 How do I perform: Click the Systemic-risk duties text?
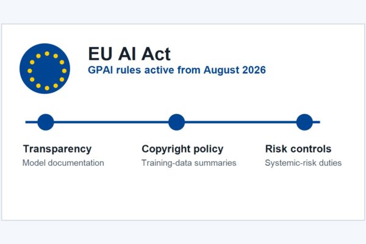[x=303, y=163]
